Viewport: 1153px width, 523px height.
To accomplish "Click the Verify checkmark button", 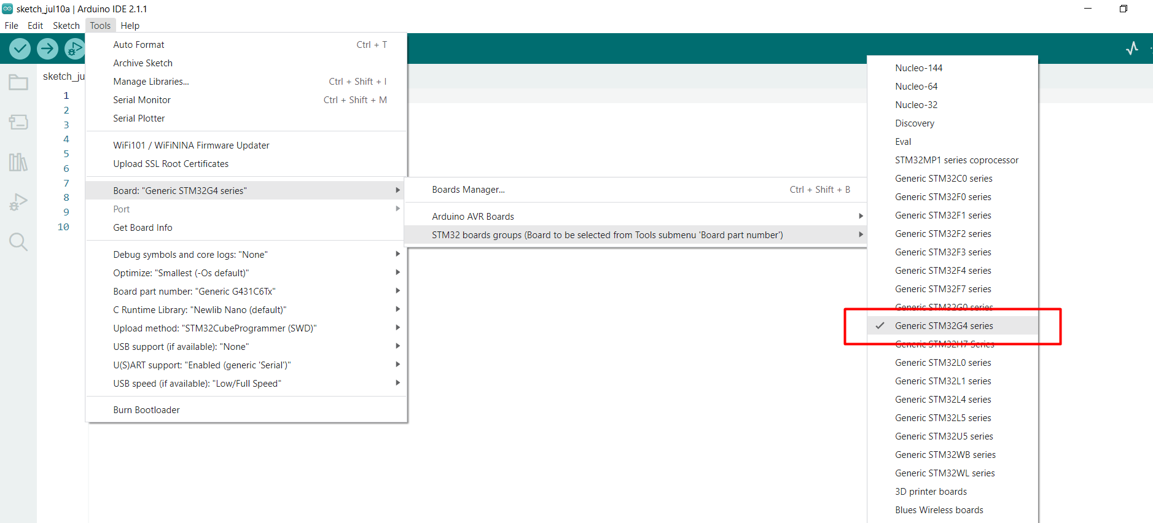I will point(20,48).
